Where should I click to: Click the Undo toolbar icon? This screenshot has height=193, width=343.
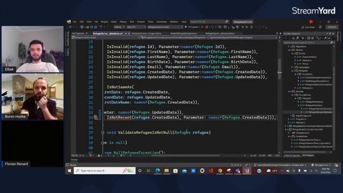[101, 27]
